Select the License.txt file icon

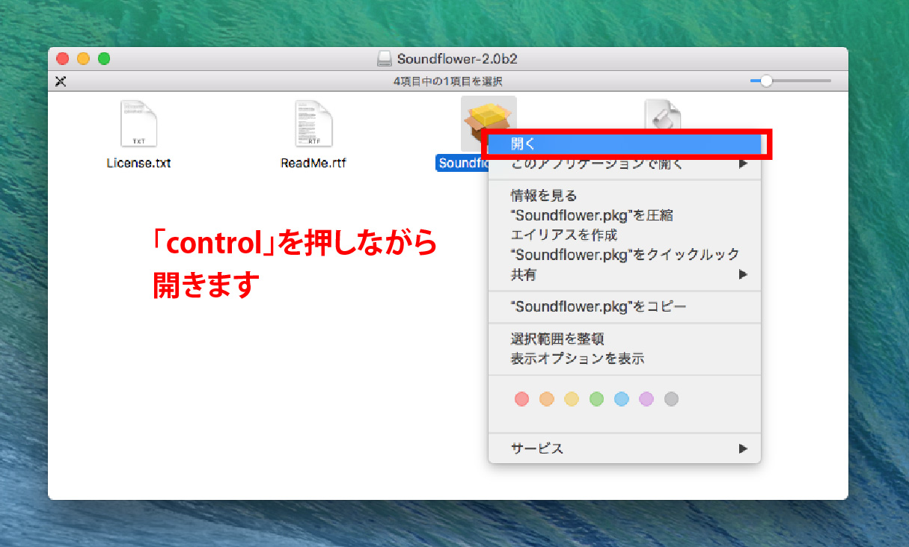click(x=138, y=123)
